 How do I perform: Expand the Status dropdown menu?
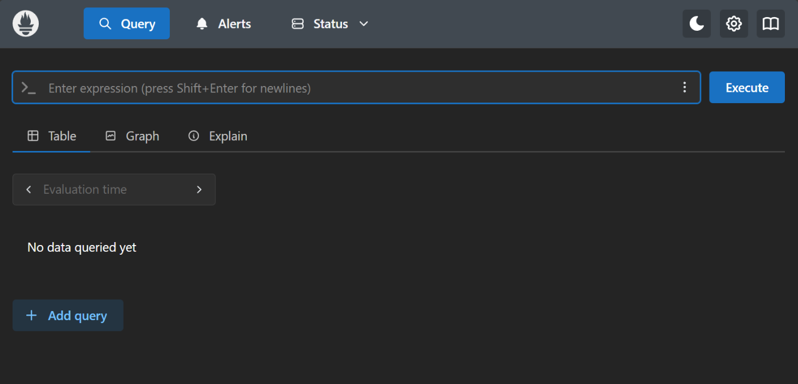329,24
